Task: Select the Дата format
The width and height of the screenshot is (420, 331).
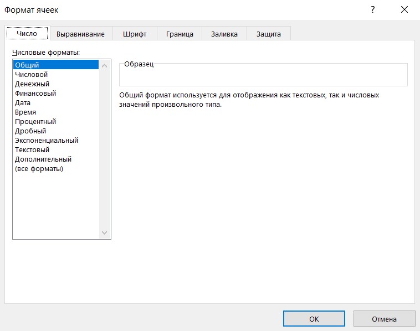Action: 56,102
